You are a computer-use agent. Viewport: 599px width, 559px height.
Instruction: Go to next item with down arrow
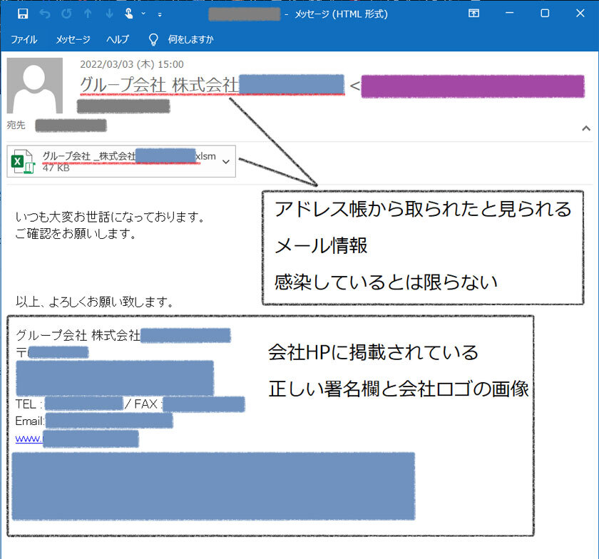click(108, 14)
